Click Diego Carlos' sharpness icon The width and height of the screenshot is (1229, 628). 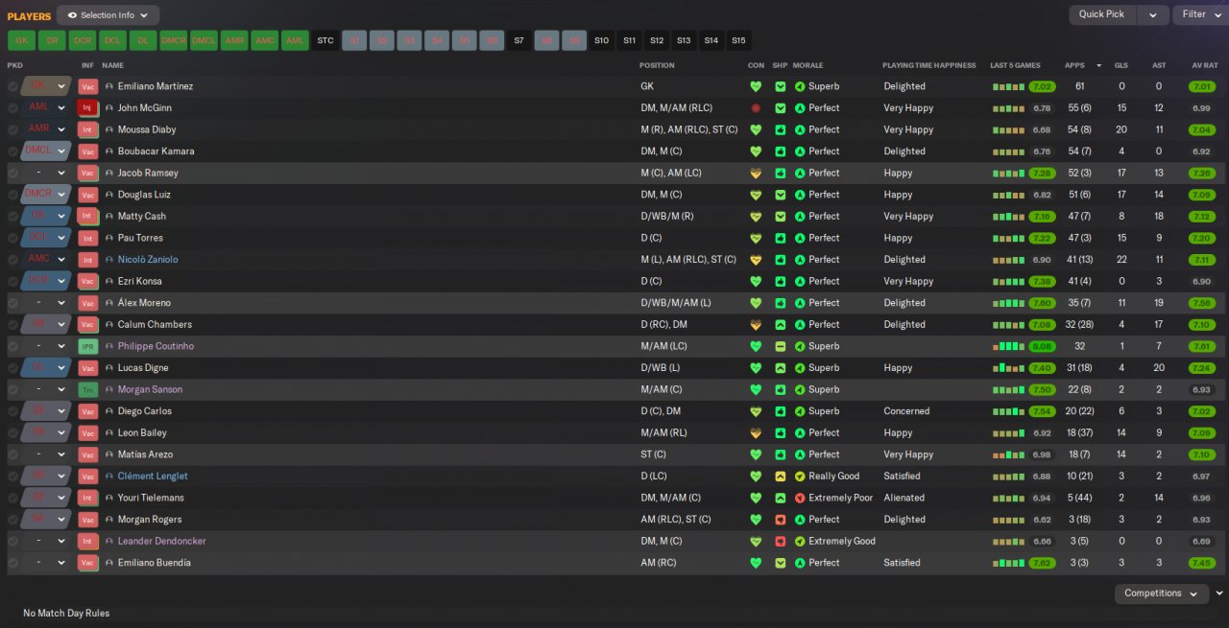pos(781,411)
